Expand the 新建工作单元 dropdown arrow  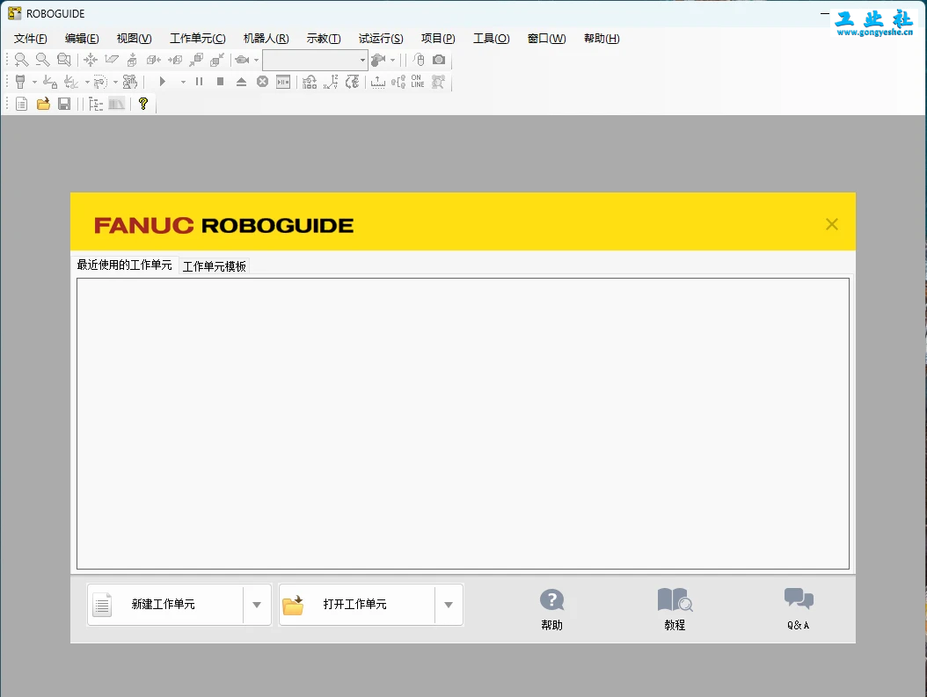[x=257, y=604]
